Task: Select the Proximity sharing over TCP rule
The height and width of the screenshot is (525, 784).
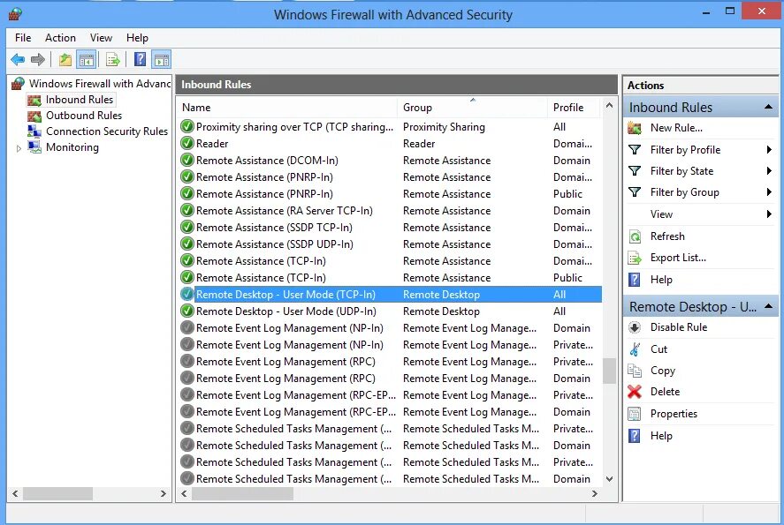Action: pyautogui.click(x=390, y=127)
